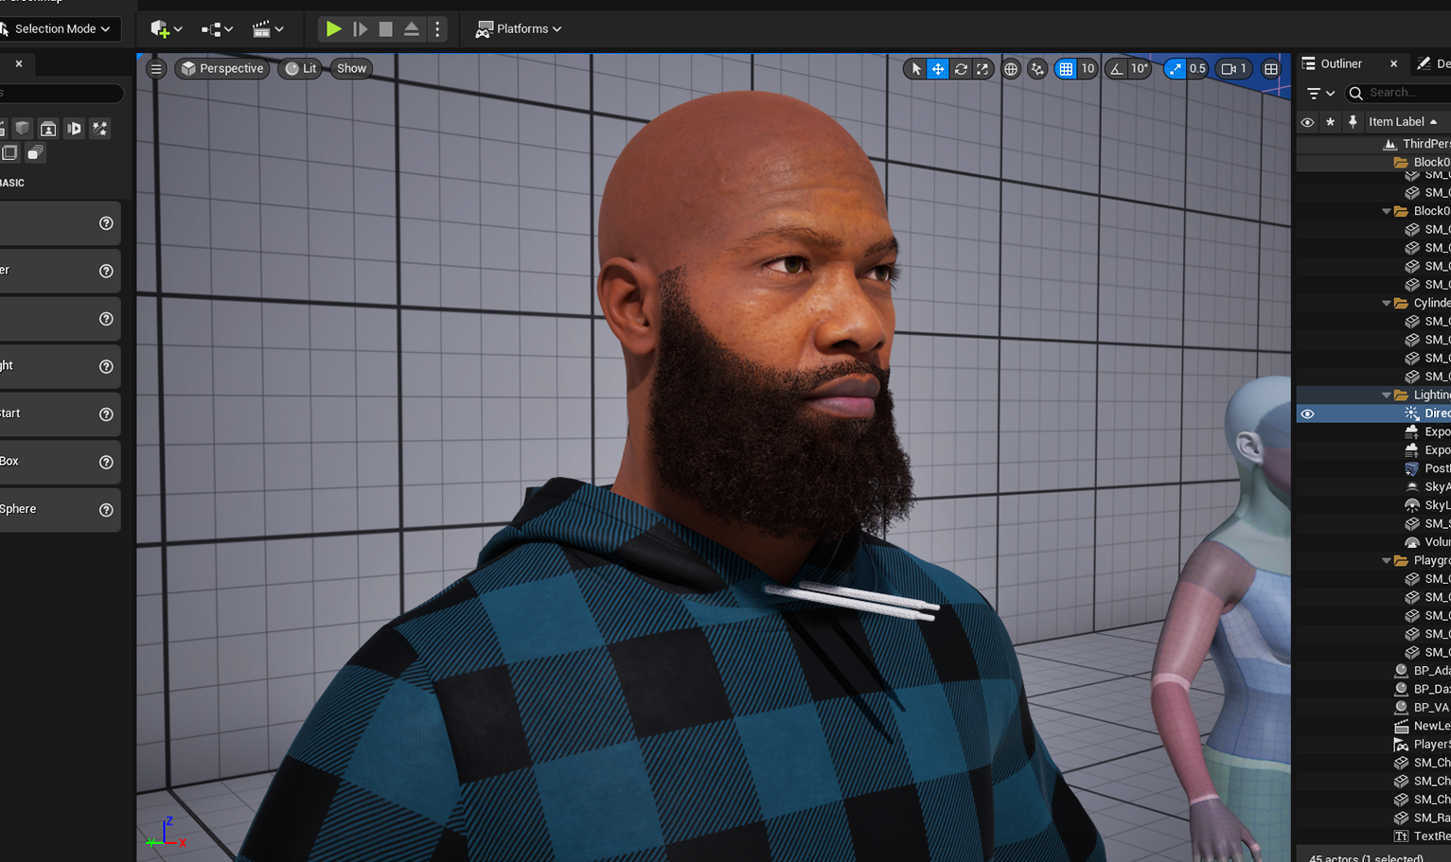
Task: Open the cinematics clapperboard menu
Action: pos(268,29)
